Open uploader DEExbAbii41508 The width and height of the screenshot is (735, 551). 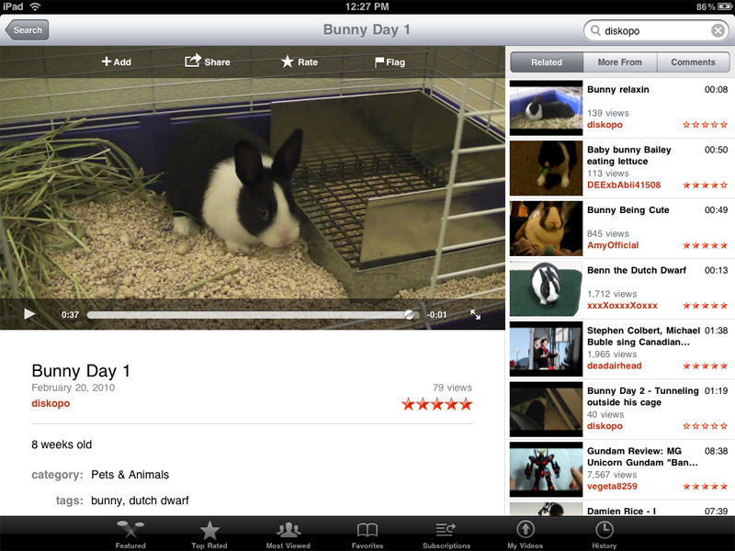click(x=624, y=186)
